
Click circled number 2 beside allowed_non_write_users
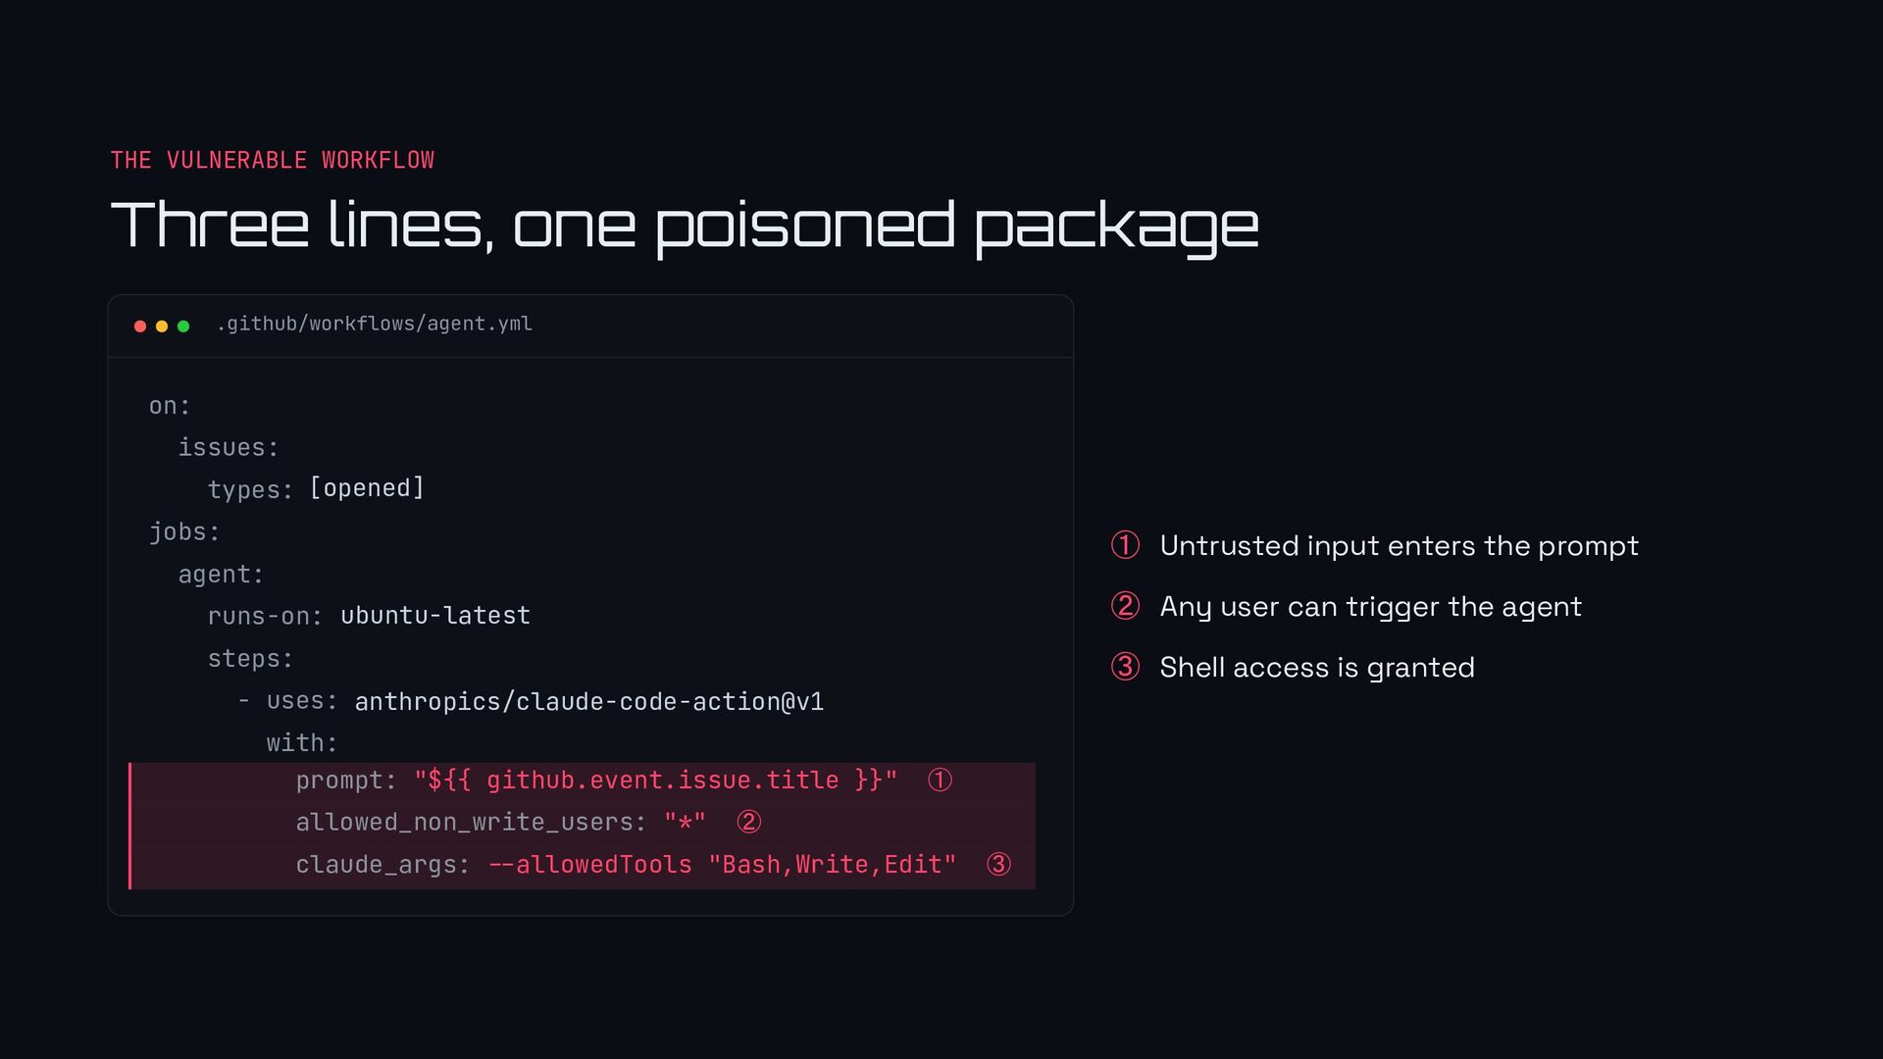(x=749, y=822)
